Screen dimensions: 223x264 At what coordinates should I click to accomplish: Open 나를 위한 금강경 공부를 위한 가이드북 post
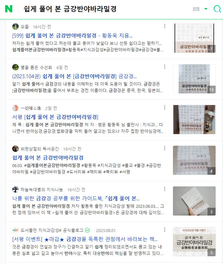[76, 198]
